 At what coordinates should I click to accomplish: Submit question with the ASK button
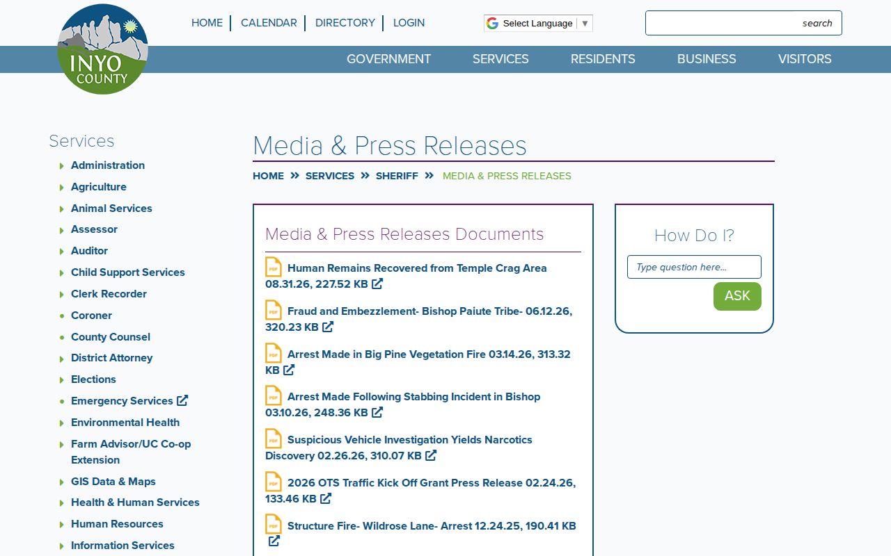pyautogui.click(x=737, y=296)
